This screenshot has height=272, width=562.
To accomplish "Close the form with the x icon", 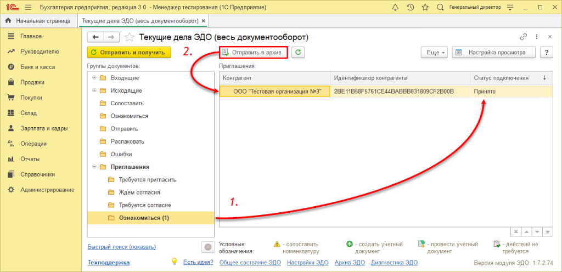I will (549, 37).
